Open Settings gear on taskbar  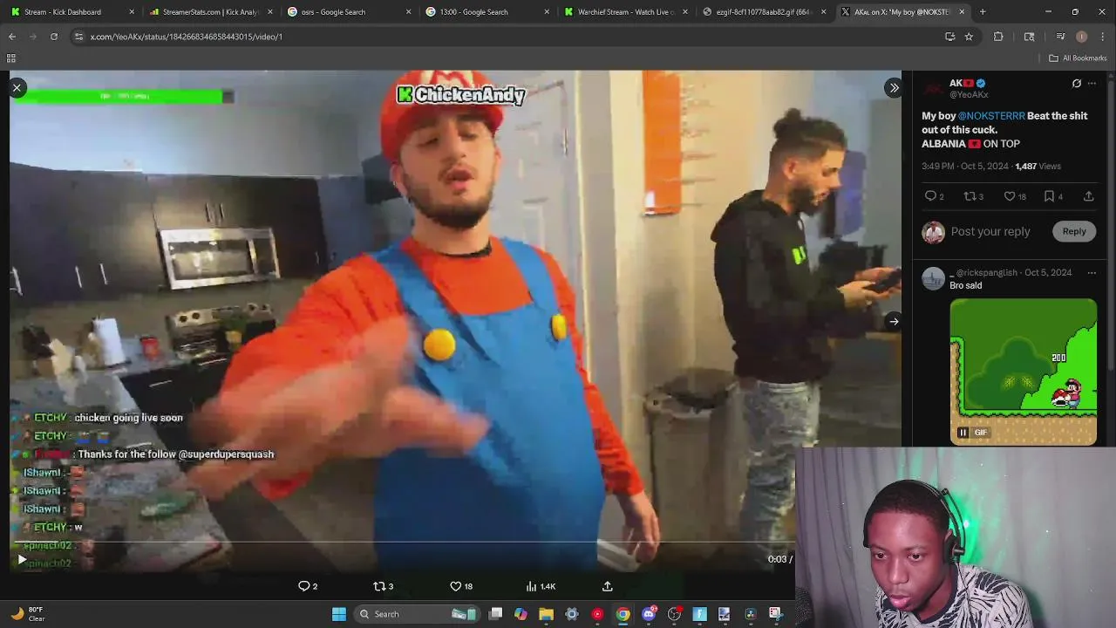(572, 614)
